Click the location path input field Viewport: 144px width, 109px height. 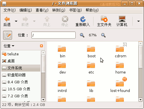tap(54, 35)
